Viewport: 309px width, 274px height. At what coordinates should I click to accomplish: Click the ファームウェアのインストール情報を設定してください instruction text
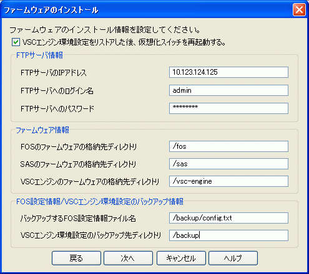(x=105, y=30)
